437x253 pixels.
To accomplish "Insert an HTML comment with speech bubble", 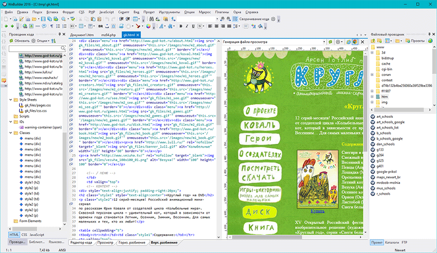I will click(x=44, y=26).
